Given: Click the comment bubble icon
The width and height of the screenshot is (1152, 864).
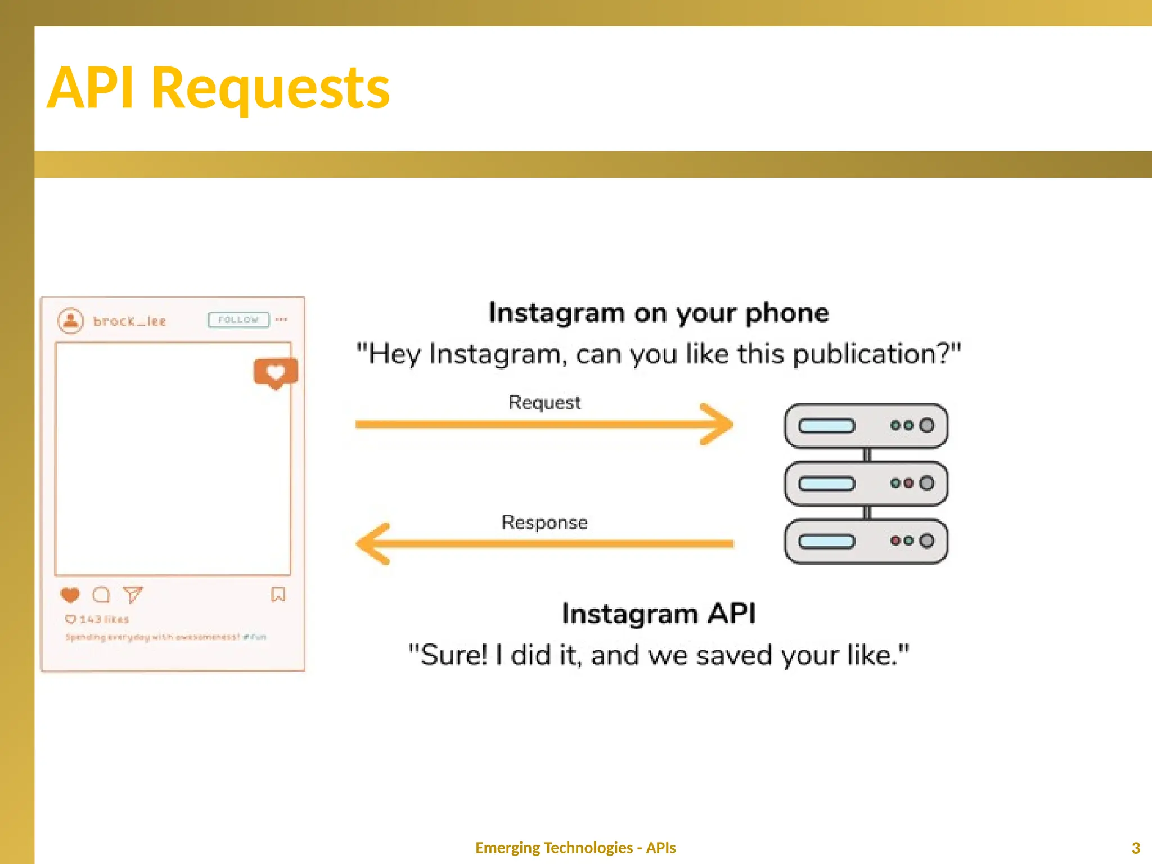Looking at the screenshot, I should pos(101,595).
